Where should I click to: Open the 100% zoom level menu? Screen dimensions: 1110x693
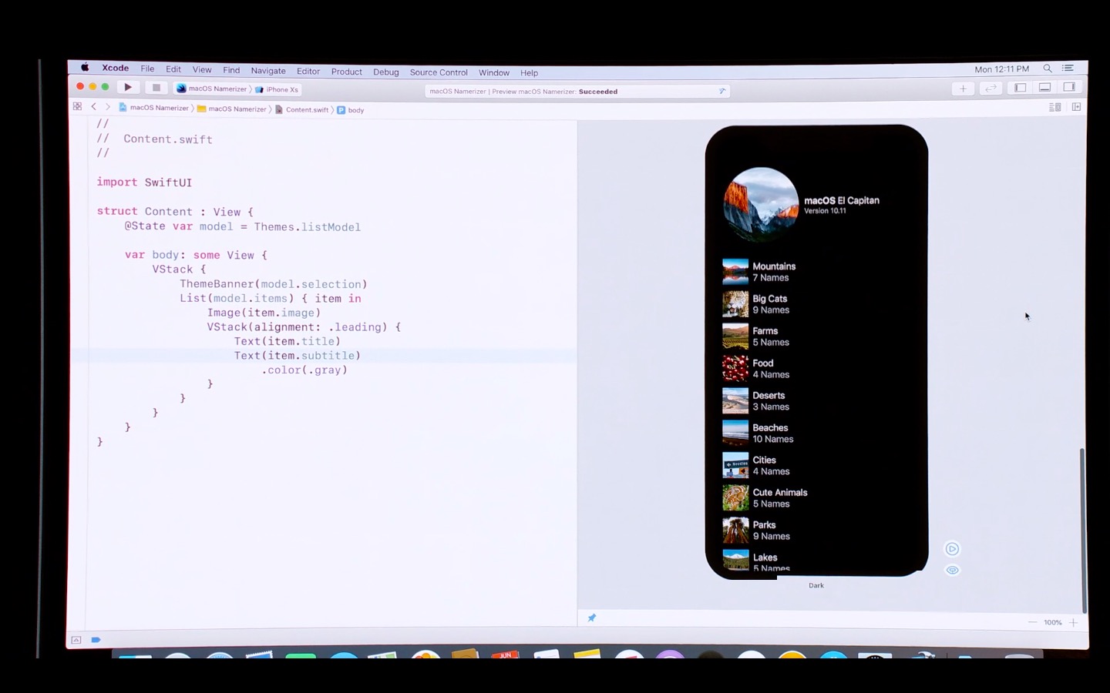1053,622
